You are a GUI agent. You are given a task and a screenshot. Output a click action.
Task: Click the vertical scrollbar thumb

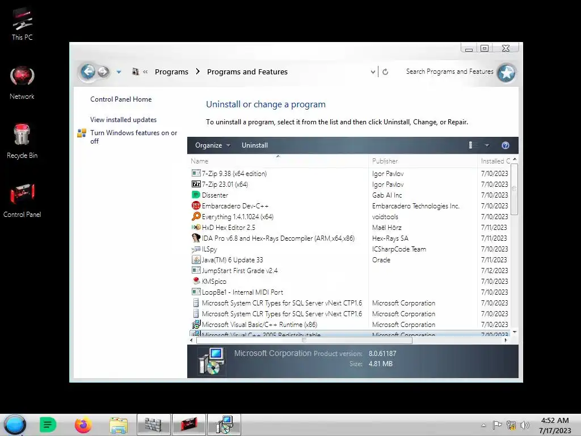click(514, 188)
